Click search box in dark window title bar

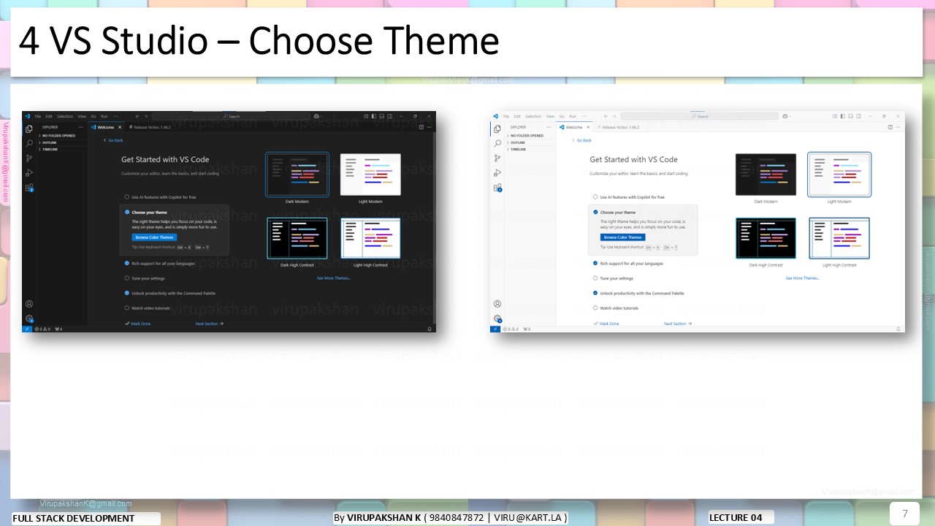click(231, 116)
